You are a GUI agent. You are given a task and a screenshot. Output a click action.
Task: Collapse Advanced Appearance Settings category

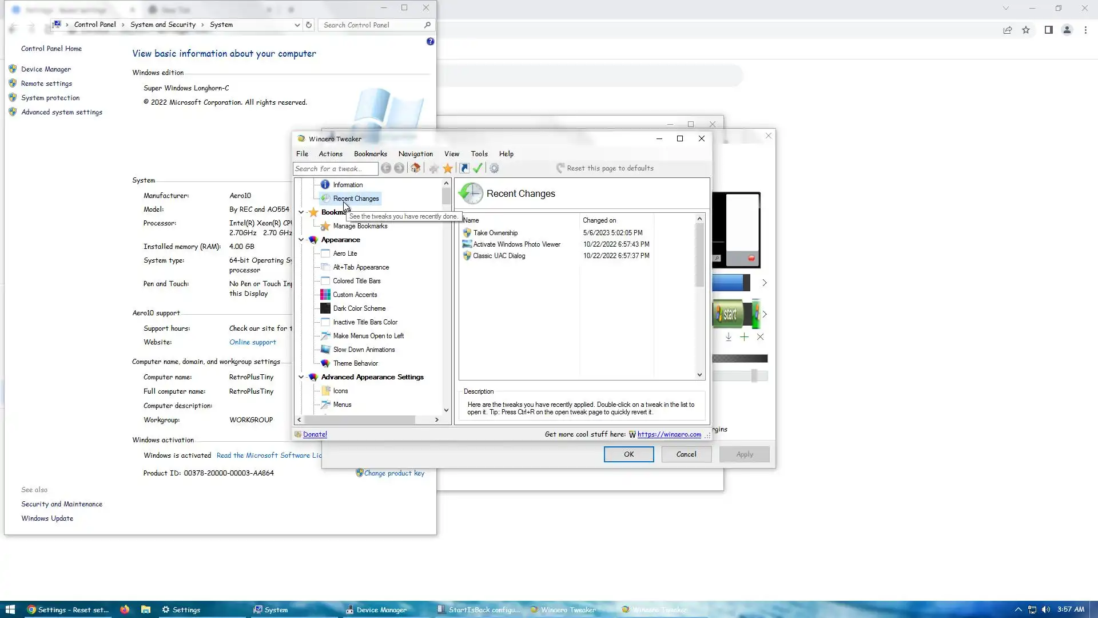pos(301,377)
